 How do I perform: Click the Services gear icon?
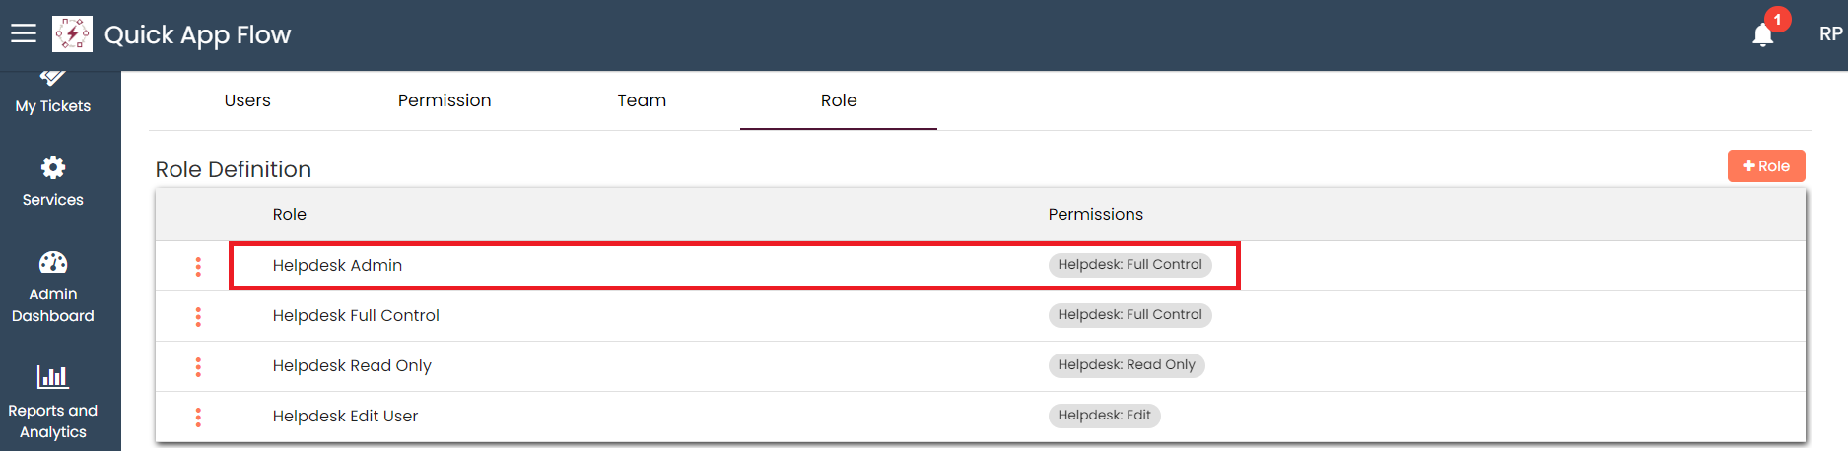tap(53, 167)
